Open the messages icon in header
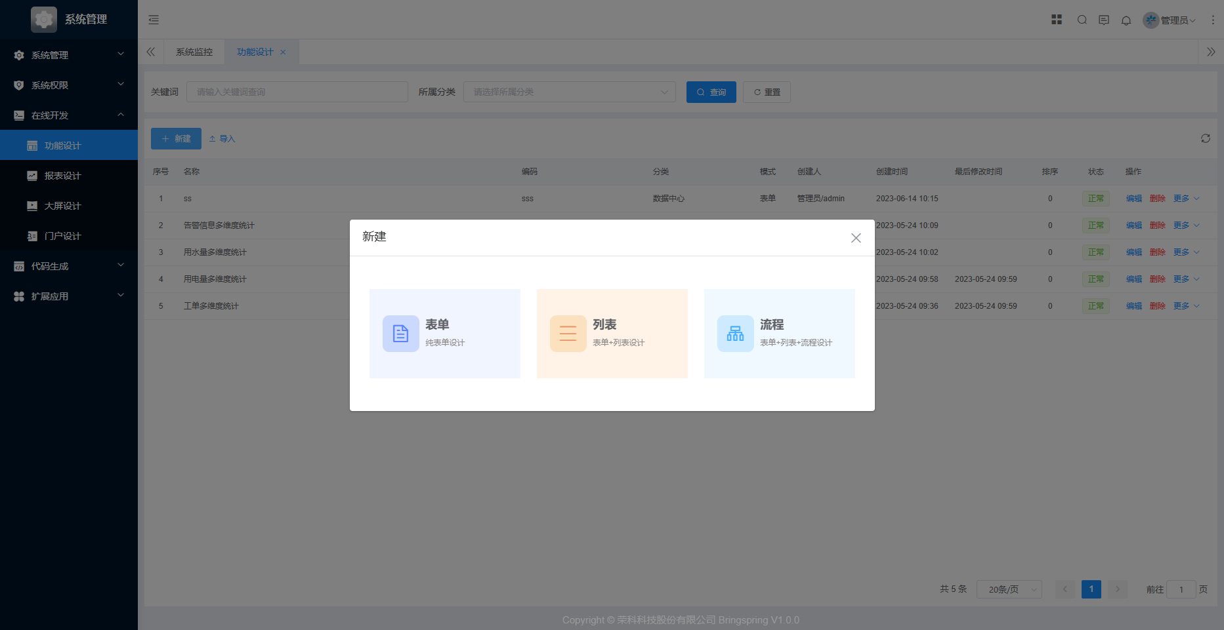This screenshot has width=1224, height=630. point(1104,20)
